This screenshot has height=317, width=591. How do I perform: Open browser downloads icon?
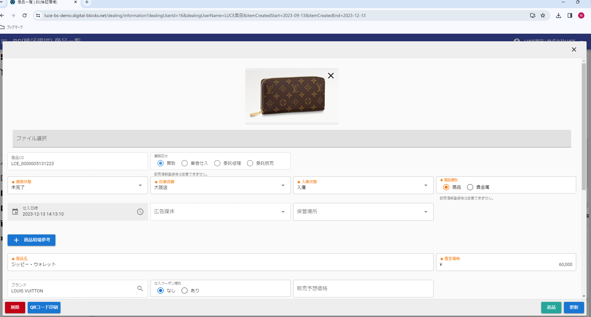pos(559,15)
